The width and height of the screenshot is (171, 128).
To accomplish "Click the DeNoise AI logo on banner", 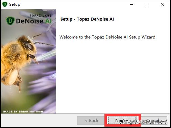I will [29, 21].
